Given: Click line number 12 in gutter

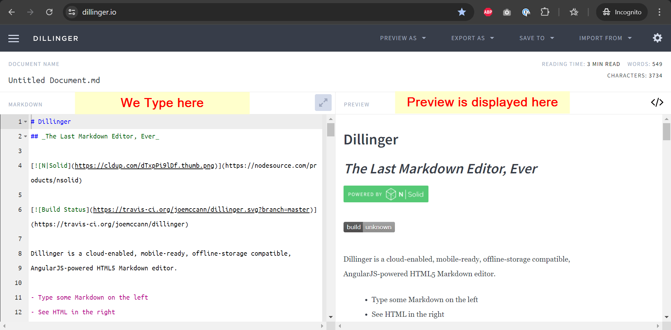Looking at the screenshot, I should coord(18,312).
